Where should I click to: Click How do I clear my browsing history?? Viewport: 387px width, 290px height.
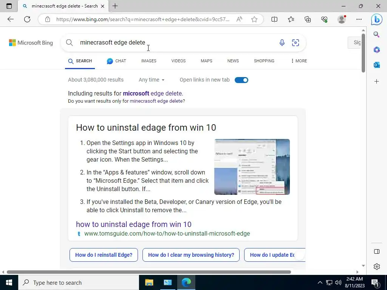(191, 255)
